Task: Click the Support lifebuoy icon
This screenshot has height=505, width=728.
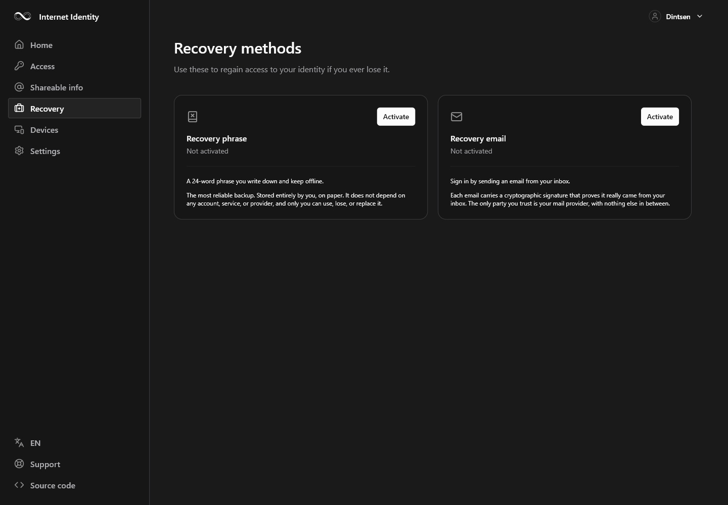Action: coord(19,464)
